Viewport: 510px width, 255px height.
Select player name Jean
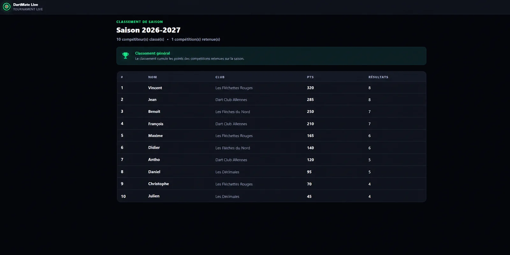pyautogui.click(x=152, y=100)
